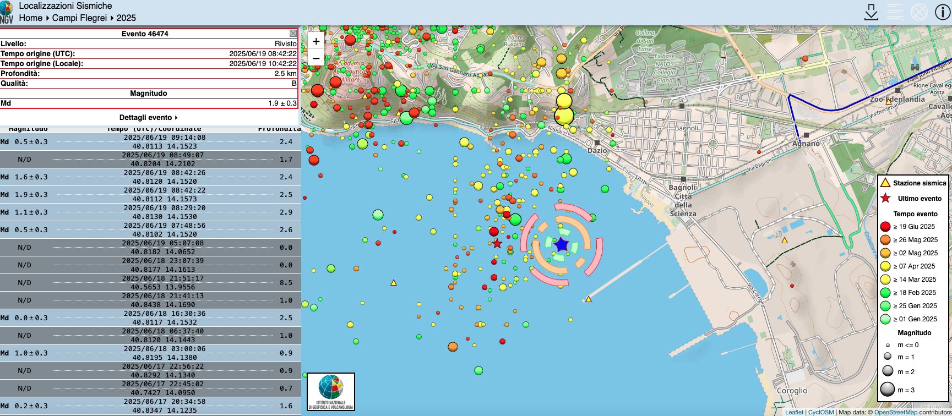The image size is (952, 416).
Task: Click the download icon in top bar
Action: [871, 12]
